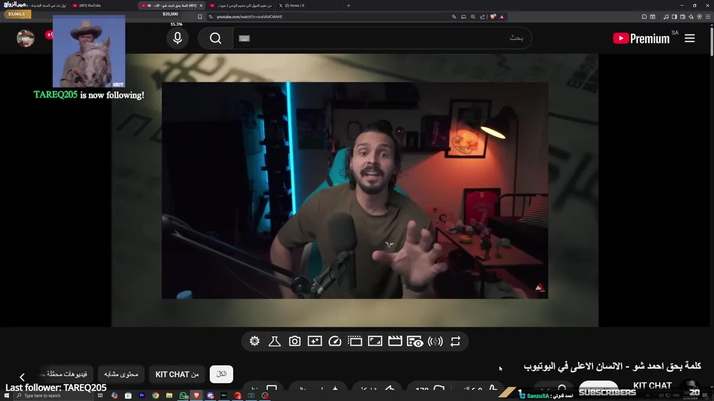Click the chips left chevron arrow
This screenshot has width=714, height=401.
coord(22,377)
